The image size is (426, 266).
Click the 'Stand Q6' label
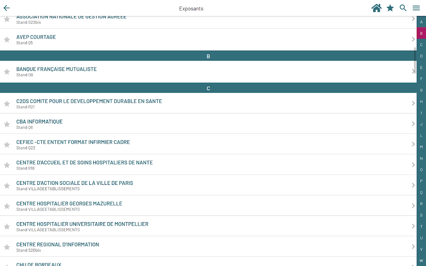25,127
